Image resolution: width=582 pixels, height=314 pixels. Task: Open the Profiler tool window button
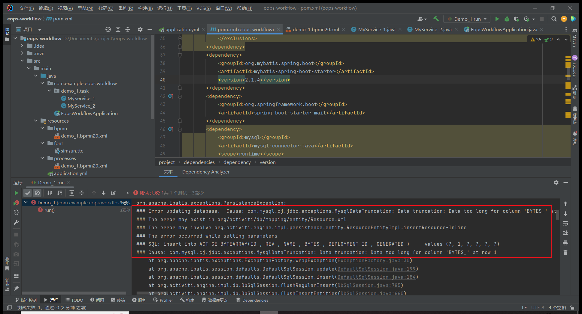pos(163,300)
